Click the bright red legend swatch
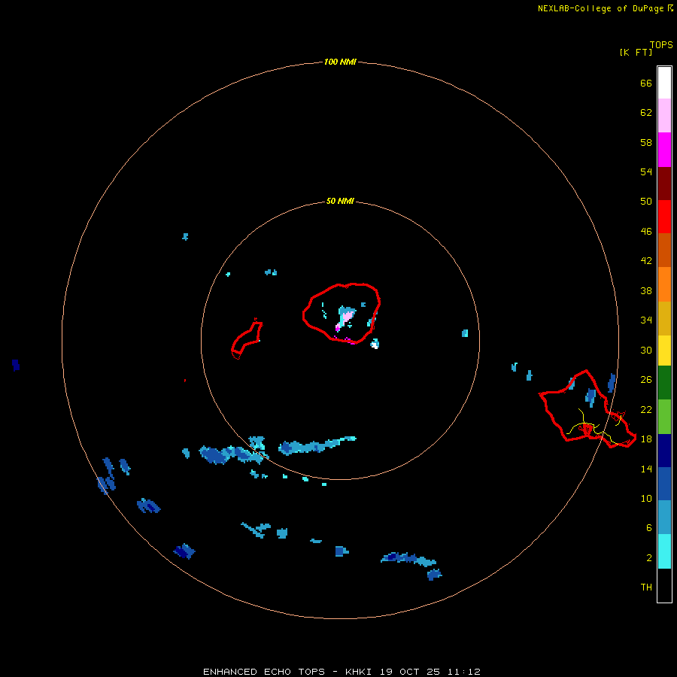 664,217
